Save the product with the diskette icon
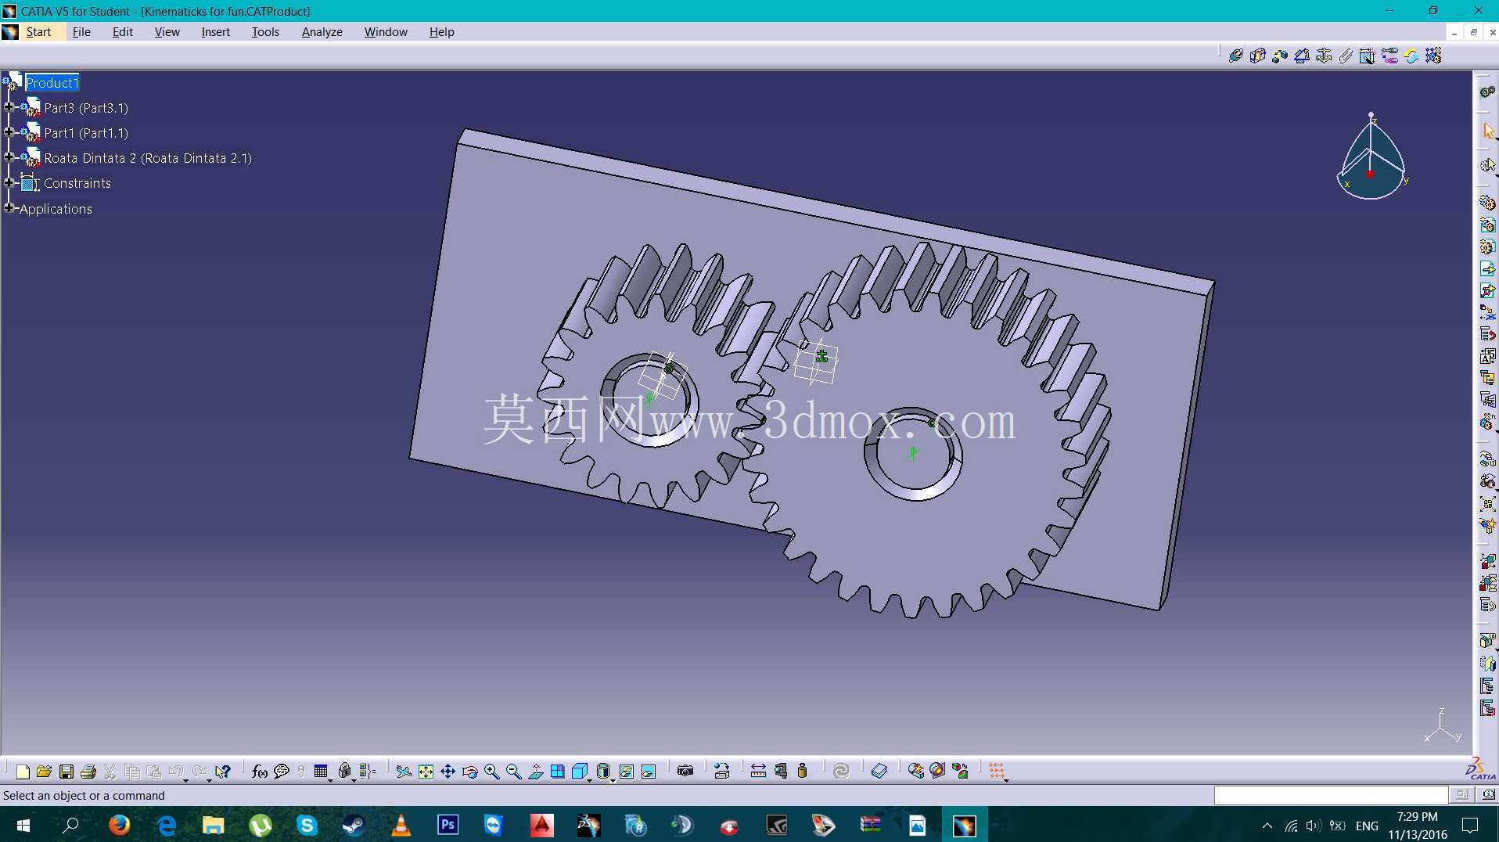Screen dimensions: 1499x842 pos(67,772)
